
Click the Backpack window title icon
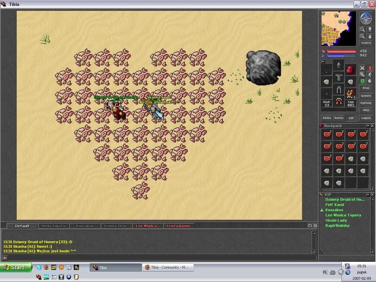pos(321,126)
